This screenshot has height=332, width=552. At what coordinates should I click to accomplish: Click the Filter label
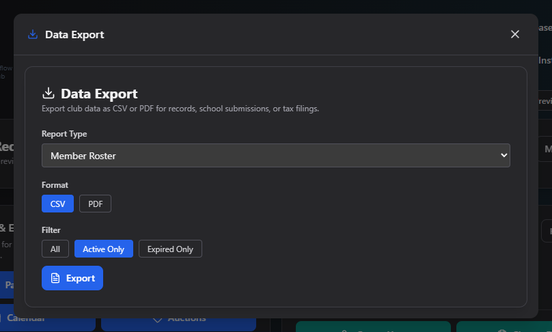point(51,230)
